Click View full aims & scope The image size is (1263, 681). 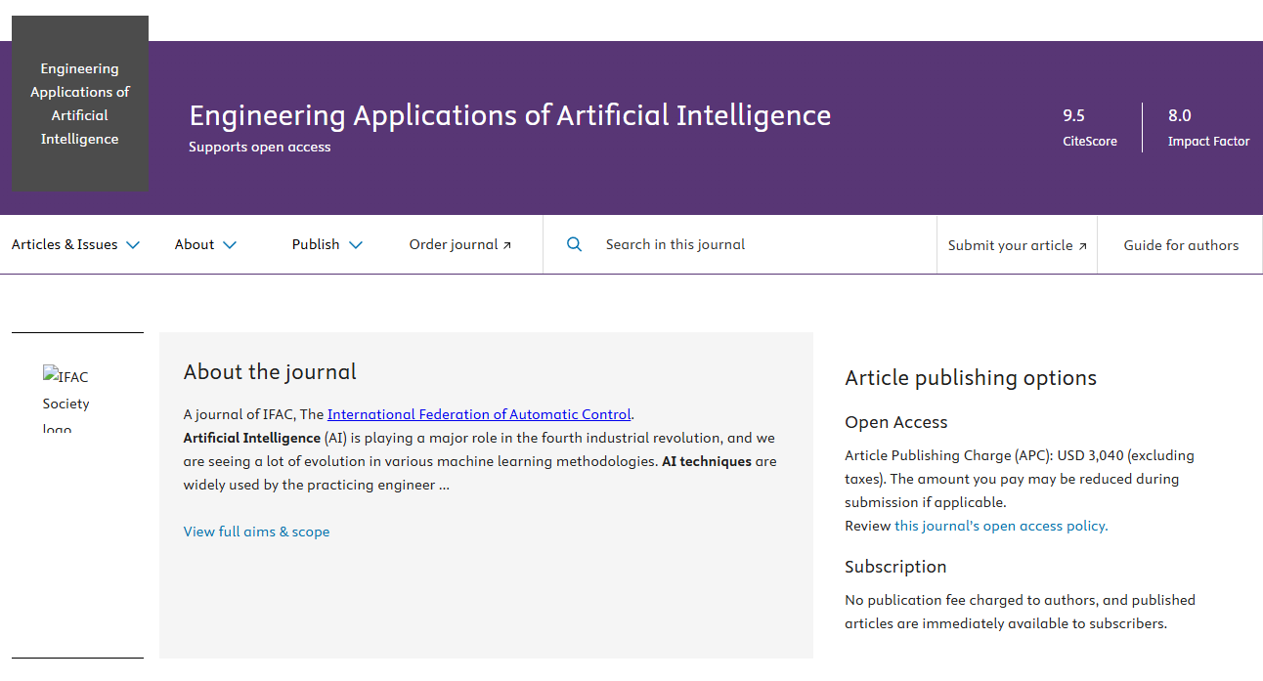(256, 531)
